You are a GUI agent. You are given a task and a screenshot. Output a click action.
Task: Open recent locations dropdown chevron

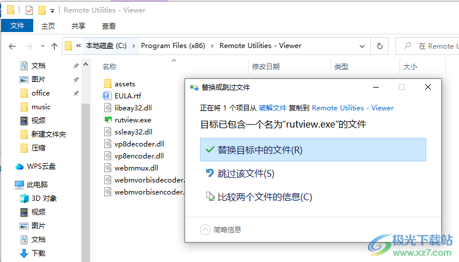(x=43, y=46)
